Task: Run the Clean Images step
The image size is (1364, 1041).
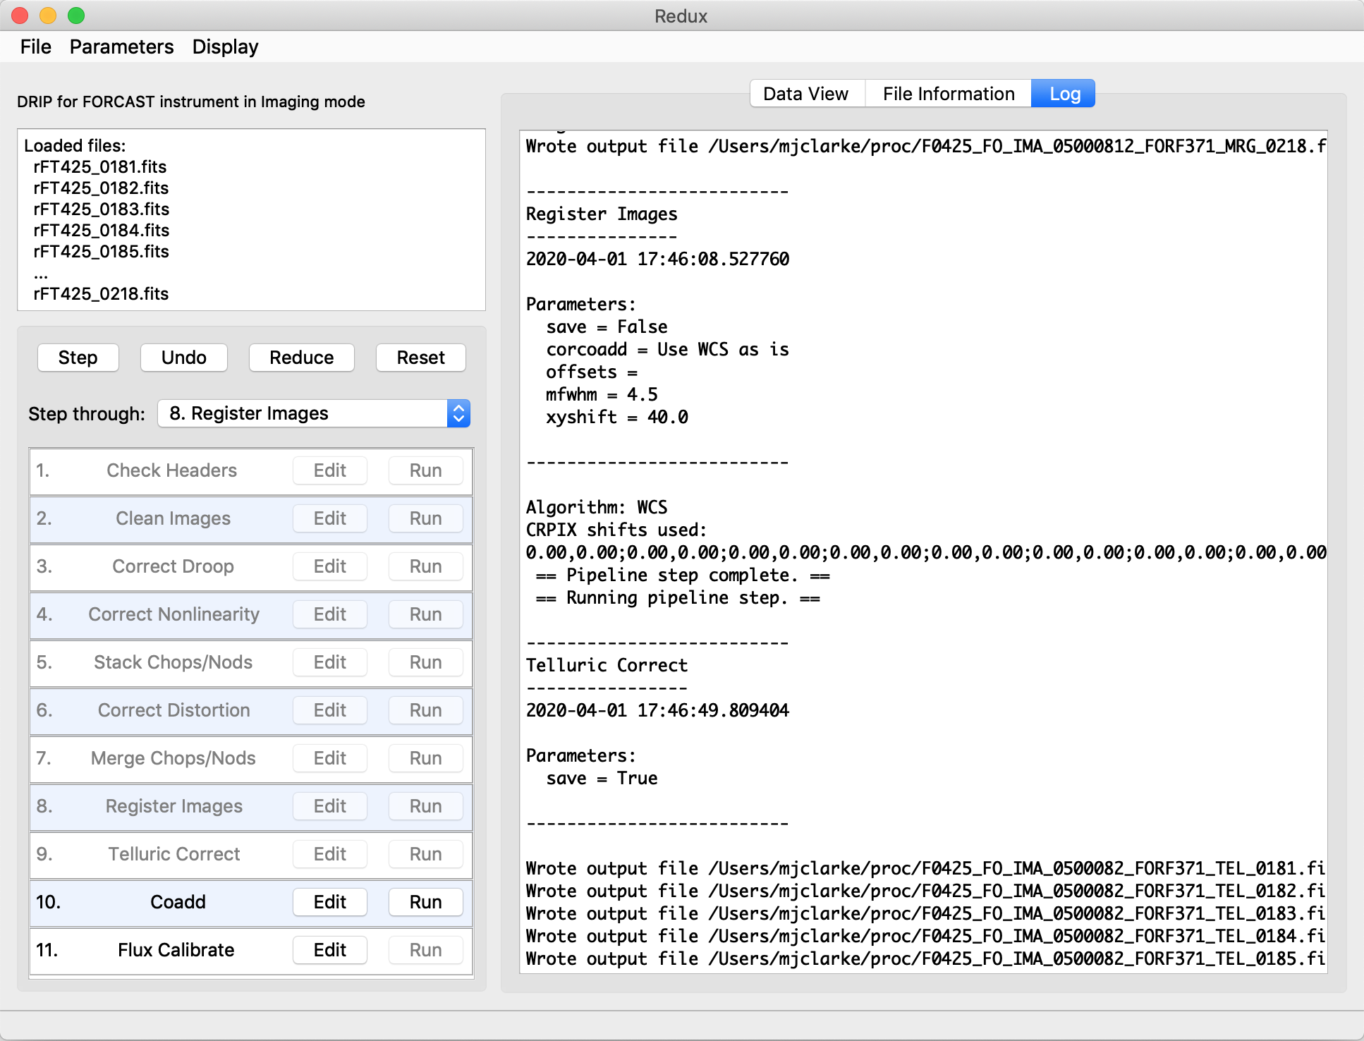Action: (x=425, y=518)
